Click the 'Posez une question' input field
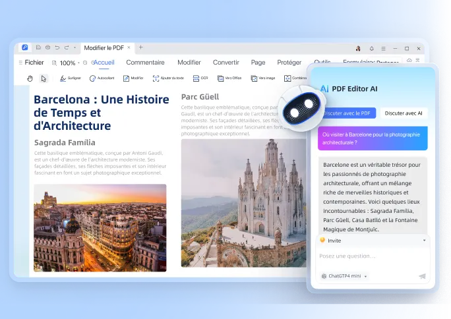The height and width of the screenshot is (319, 451). [x=373, y=256]
